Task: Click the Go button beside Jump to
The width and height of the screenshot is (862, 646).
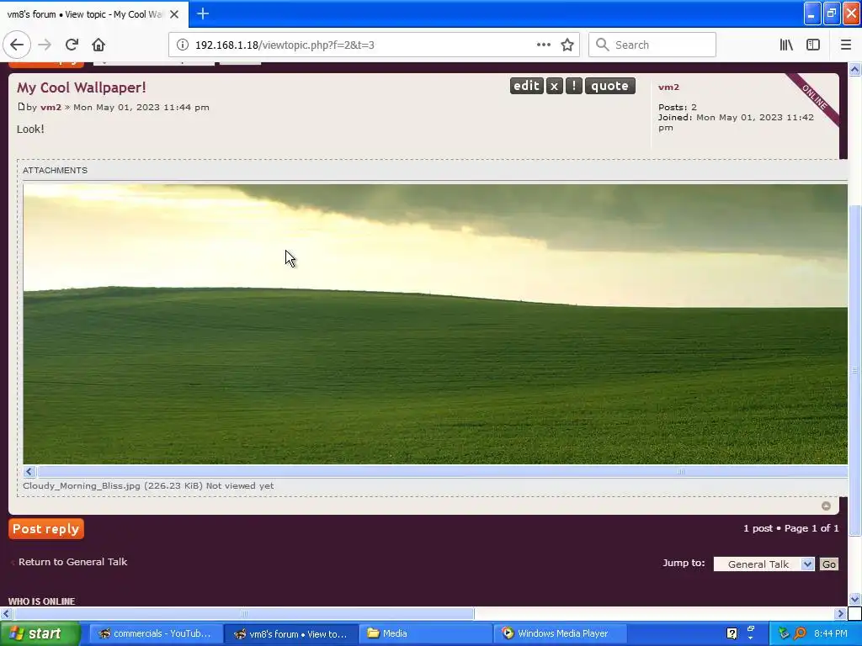Action: pos(828,564)
